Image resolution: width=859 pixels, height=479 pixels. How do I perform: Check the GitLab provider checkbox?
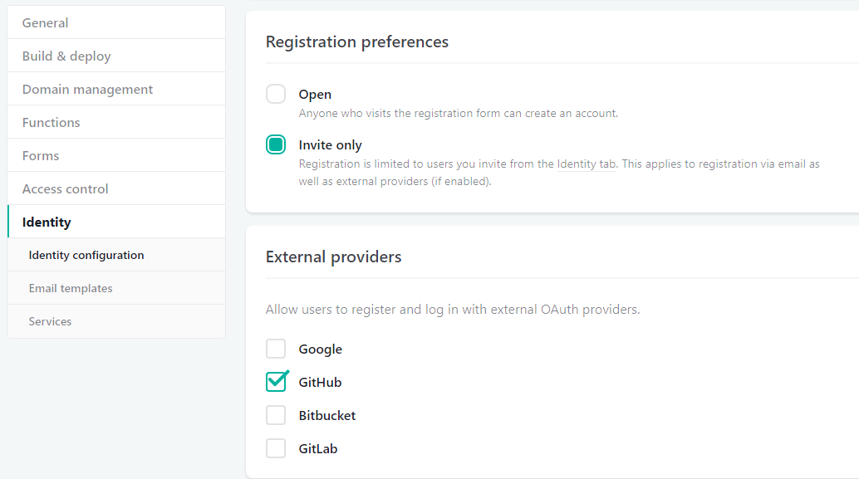click(x=276, y=448)
